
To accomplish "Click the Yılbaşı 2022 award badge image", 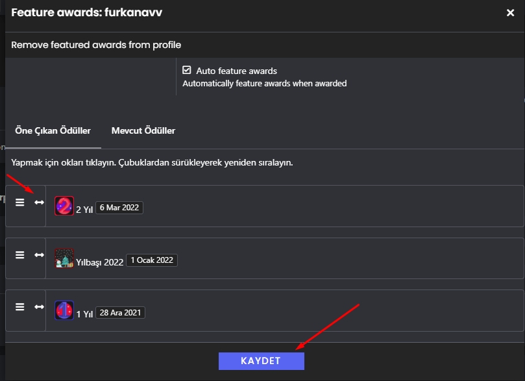I will pos(64,258).
